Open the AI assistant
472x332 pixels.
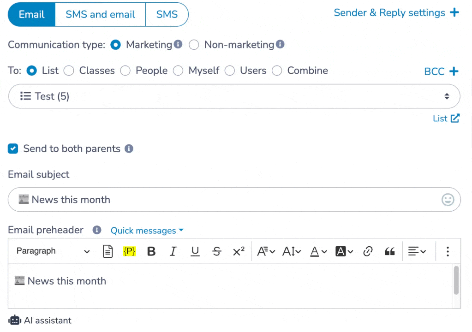[40, 320]
